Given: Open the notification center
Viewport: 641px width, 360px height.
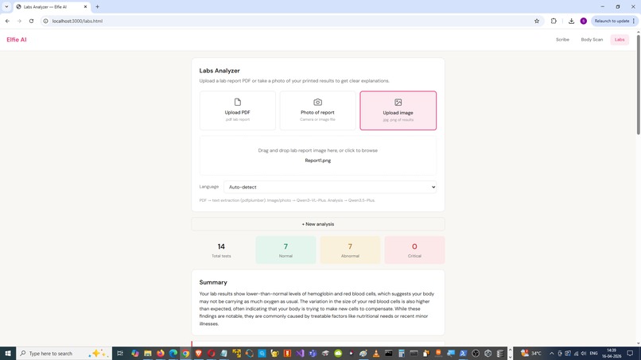Looking at the screenshot, I should (x=630, y=354).
